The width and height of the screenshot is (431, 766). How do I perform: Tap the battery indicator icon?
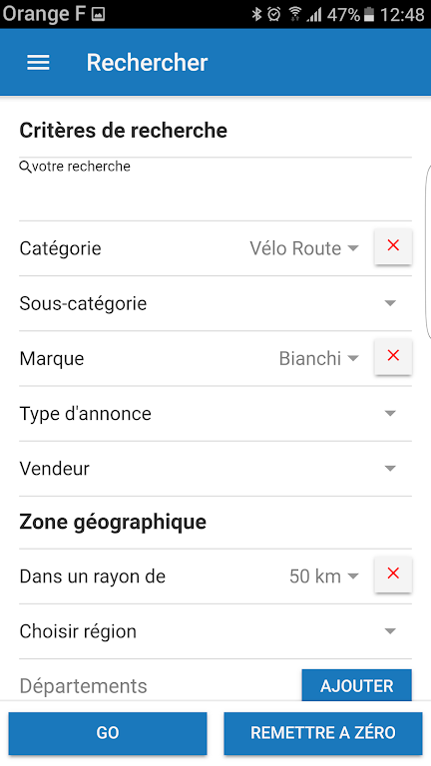click(369, 14)
